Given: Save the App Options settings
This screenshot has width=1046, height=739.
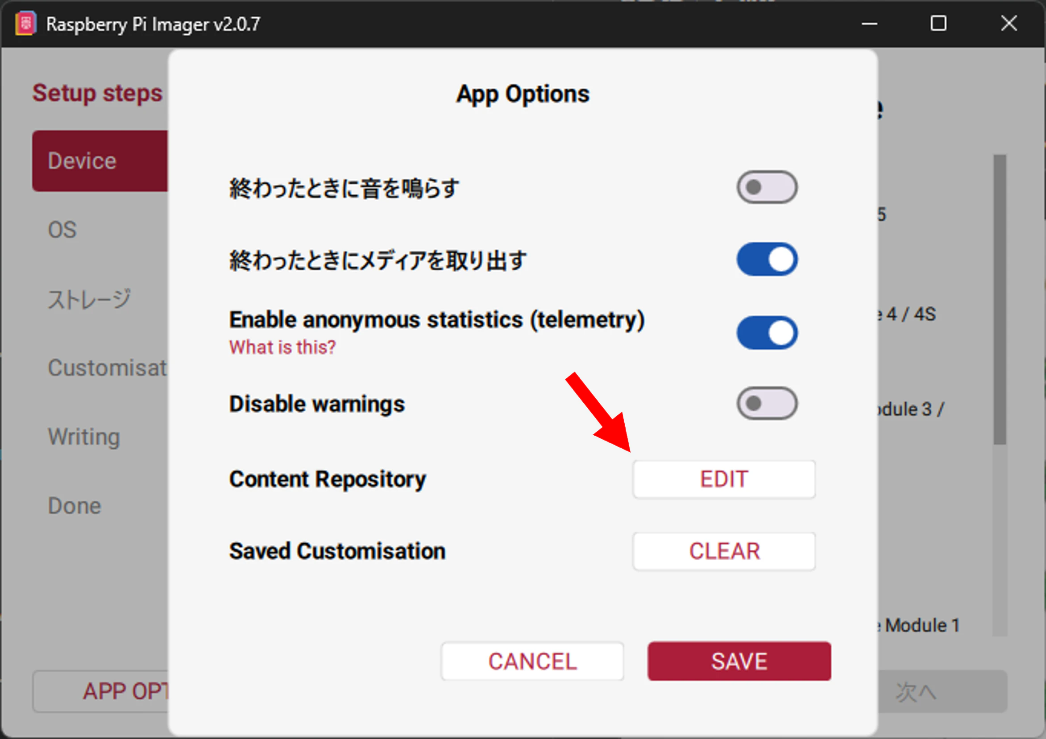Looking at the screenshot, I should click(x=739, y=661).
